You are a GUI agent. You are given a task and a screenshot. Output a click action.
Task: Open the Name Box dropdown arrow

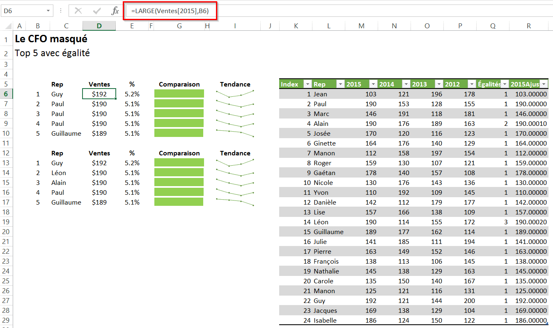click(48, 11)
